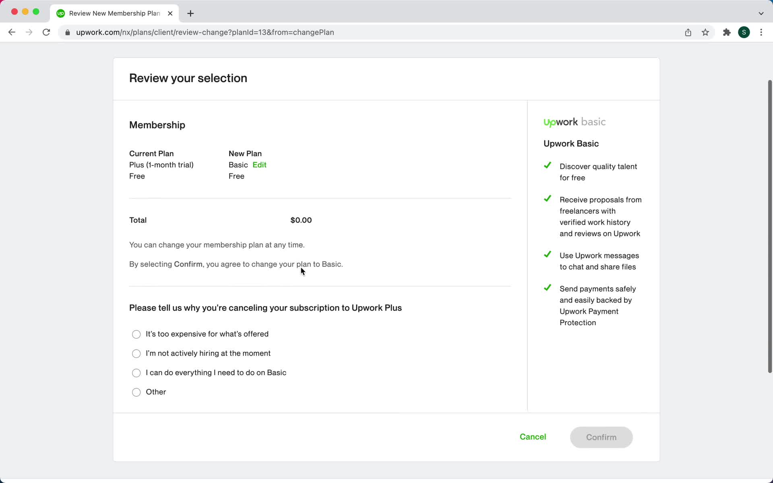Click the Upwork favicon in browser tab
The image size is (773, 483).
coord(61,13)
